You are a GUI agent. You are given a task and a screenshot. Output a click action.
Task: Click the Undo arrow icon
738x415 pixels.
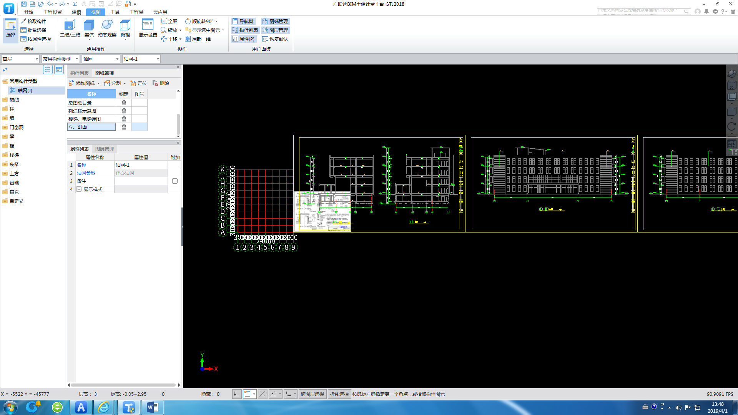pyautogui.click(x=50, y=4)
